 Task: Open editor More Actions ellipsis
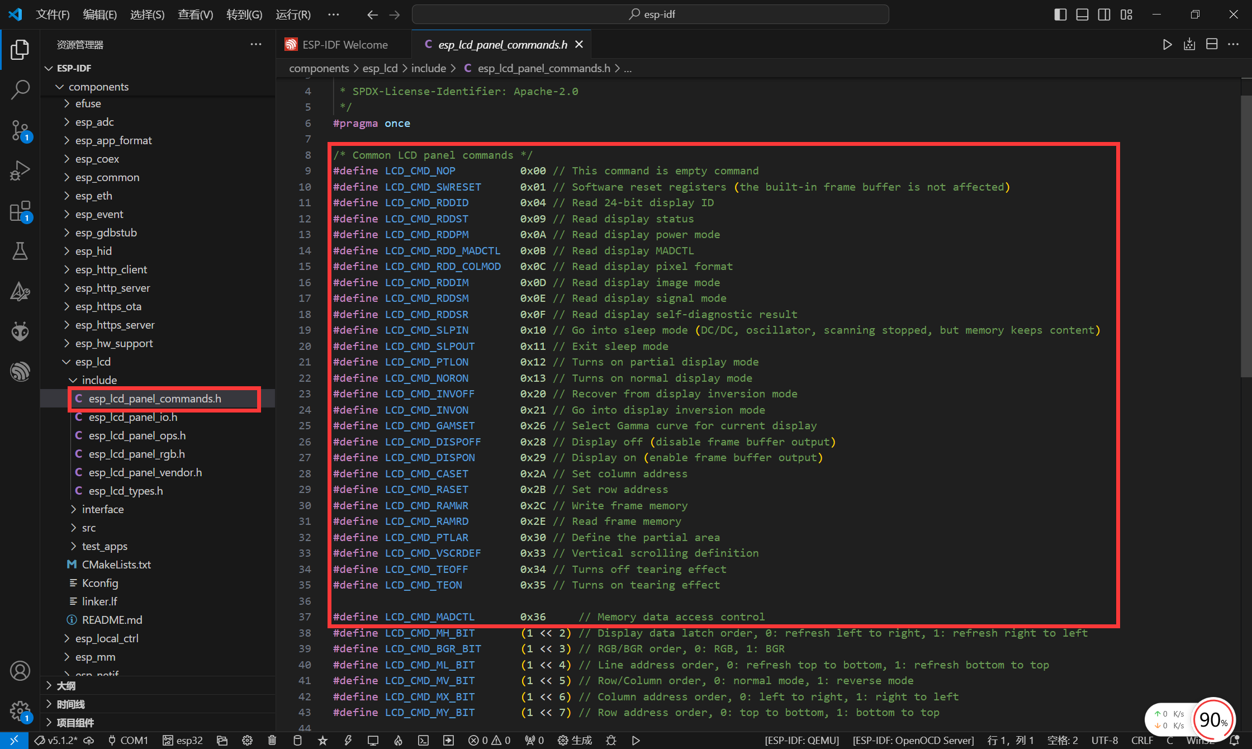pos(1234,45)
